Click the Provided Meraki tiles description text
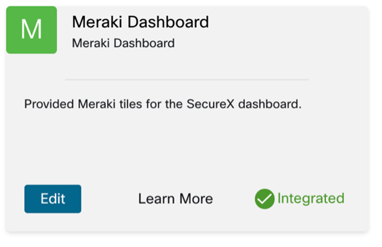This screenshot has width=382, height=247. 163,105
